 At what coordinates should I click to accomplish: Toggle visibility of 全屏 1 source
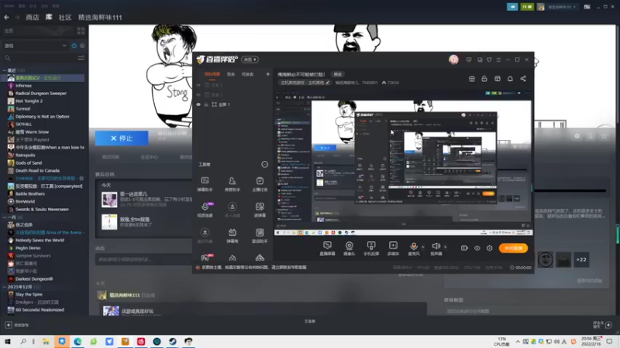[198, 104]
